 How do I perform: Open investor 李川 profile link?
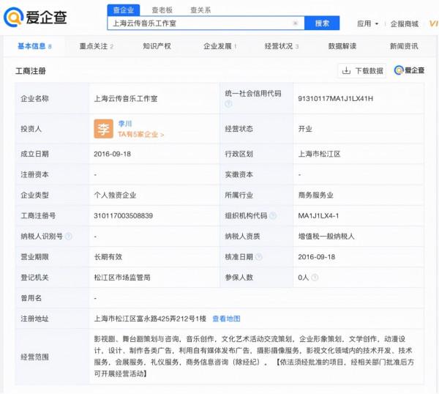click(125, 123)
